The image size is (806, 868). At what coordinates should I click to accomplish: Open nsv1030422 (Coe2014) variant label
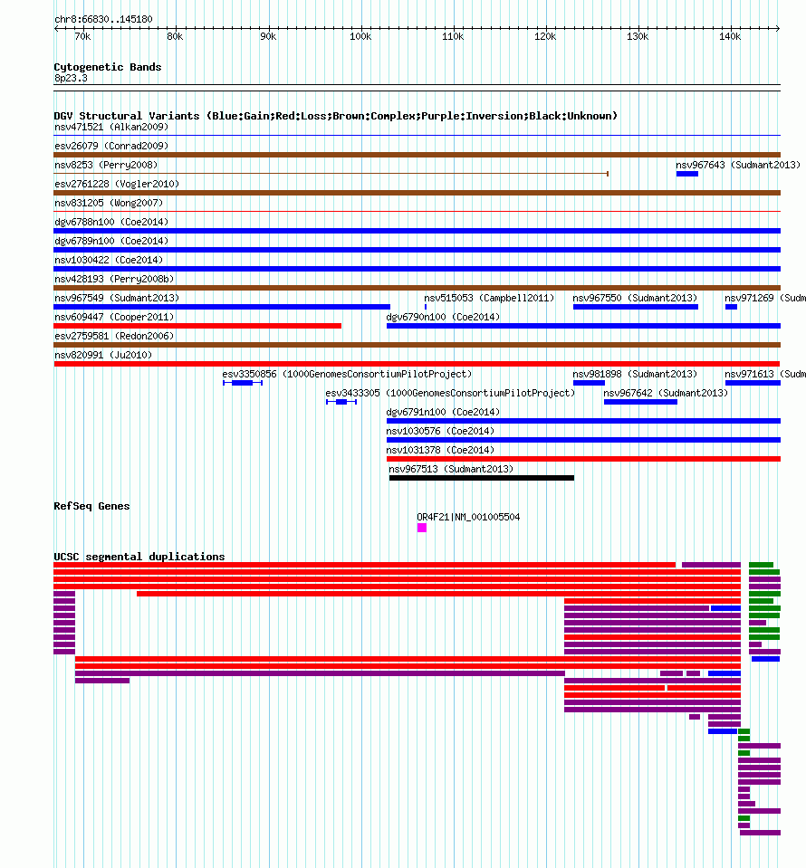(109, 260)
